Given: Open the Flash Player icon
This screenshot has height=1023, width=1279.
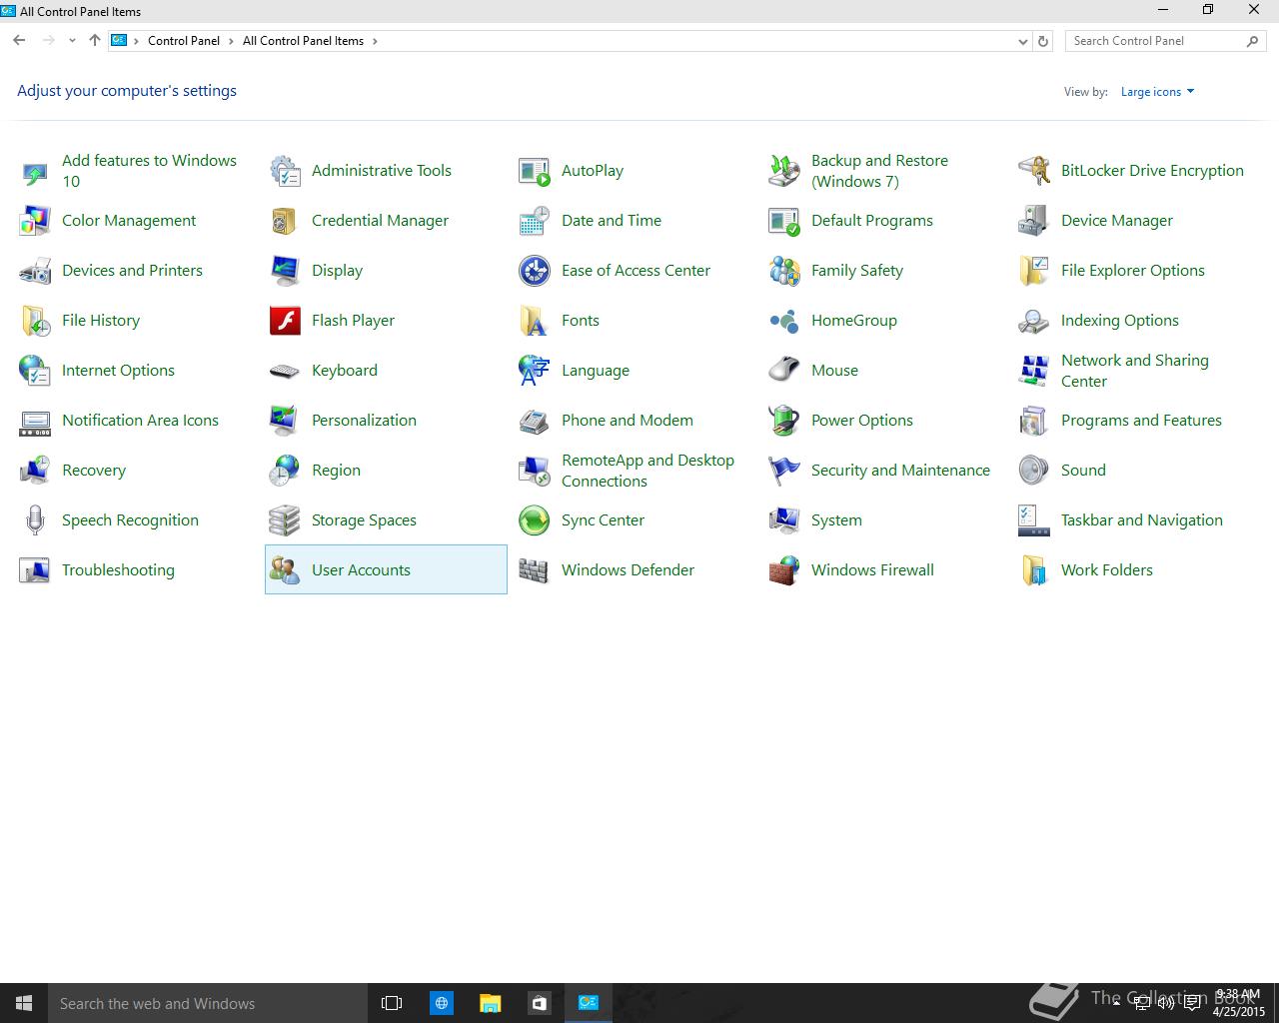Looking at the screenshot, I should coord(285,321).
